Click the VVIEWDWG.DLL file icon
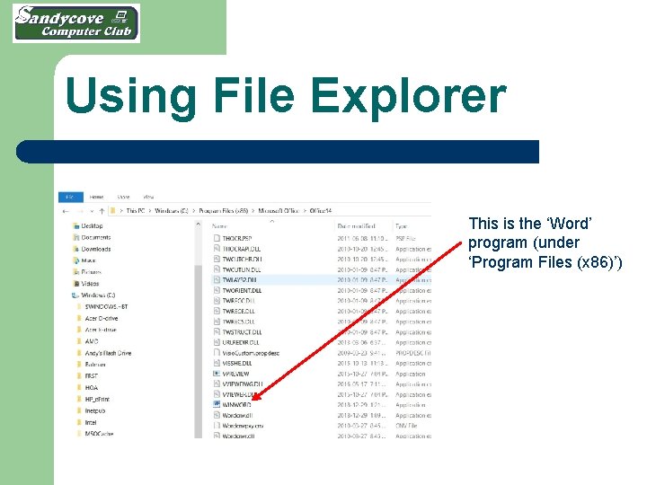The width and height of the screenshot is (647, 485). tap(217, 384)
